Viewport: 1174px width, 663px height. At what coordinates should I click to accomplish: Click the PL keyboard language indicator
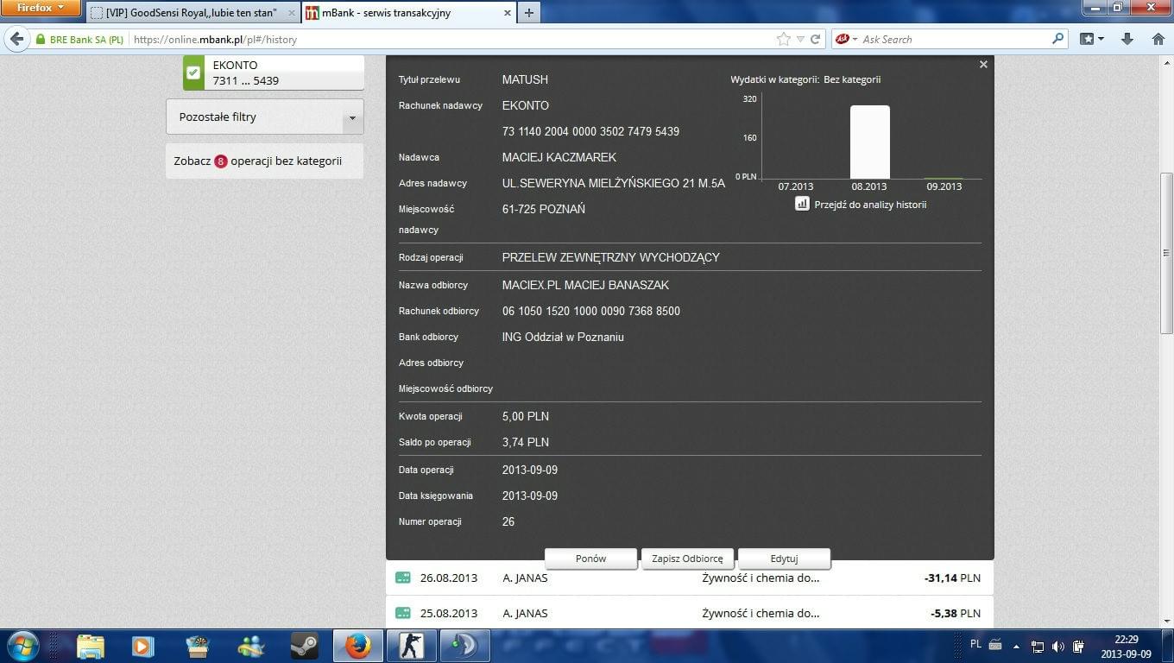click(975, 644)
